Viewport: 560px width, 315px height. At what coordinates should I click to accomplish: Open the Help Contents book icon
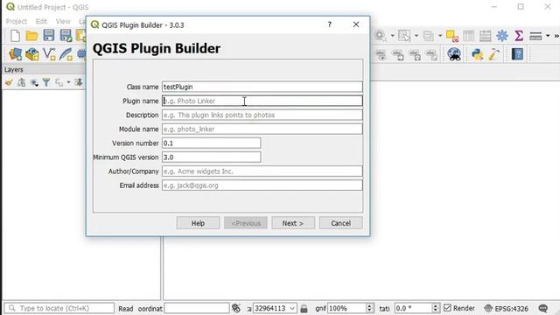click(517, 54)
